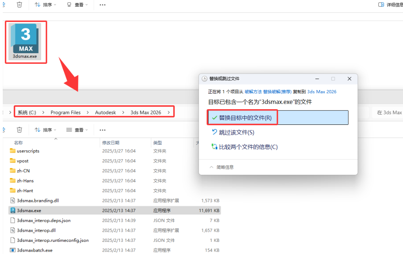Go to the Autodesk breadcrumb folder
Viewport: 403px width, 254px height.
[105, 112]
